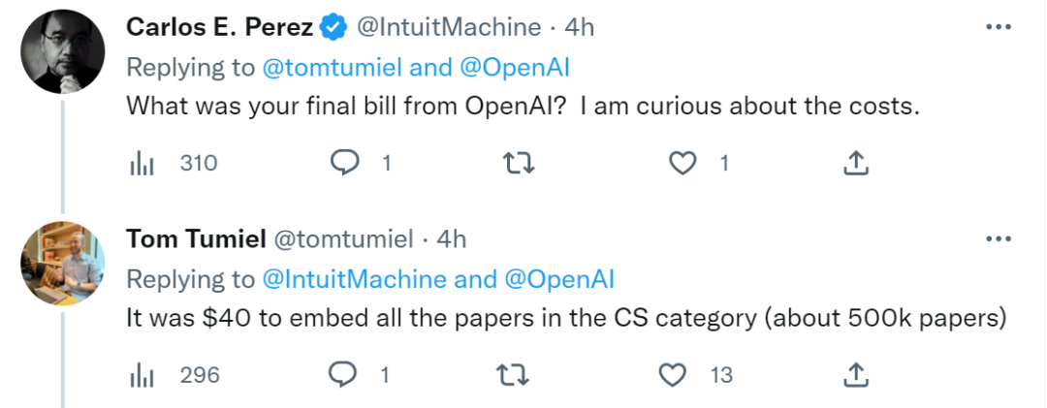Image resolution: width=1047 pixels, height=408 pixels.
Task: View analytics for Tom's tweet (296 views)
Action: 143,374
